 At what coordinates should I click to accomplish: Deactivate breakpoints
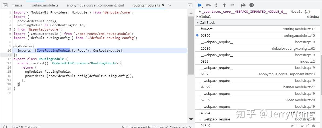pos(243,5)
